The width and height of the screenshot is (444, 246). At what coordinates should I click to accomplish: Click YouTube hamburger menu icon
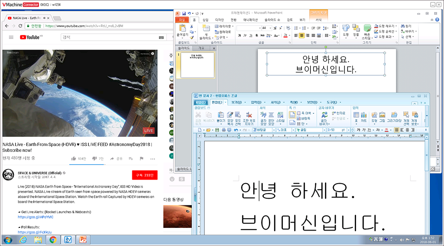(x=11, y=37)
